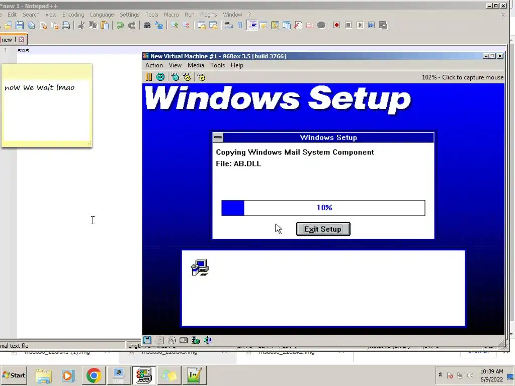Open the Tools menu in 86Box
This screenshot has width=515, height=386.
[x=217, y=65]
